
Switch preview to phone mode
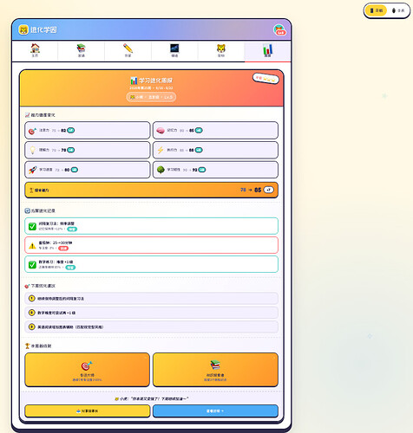398,10
